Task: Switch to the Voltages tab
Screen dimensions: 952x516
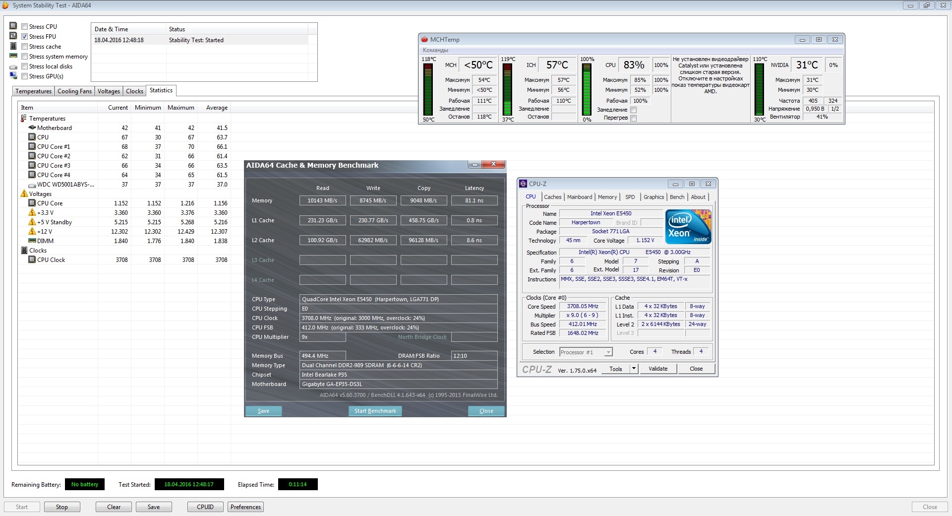Action: [x=109, y=91]
